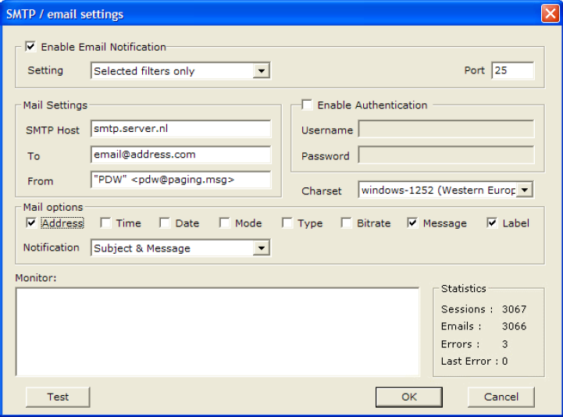The image size is (563, 417).
Task: Open the Setting filter dropdown
Action: (x=262, y=71)
